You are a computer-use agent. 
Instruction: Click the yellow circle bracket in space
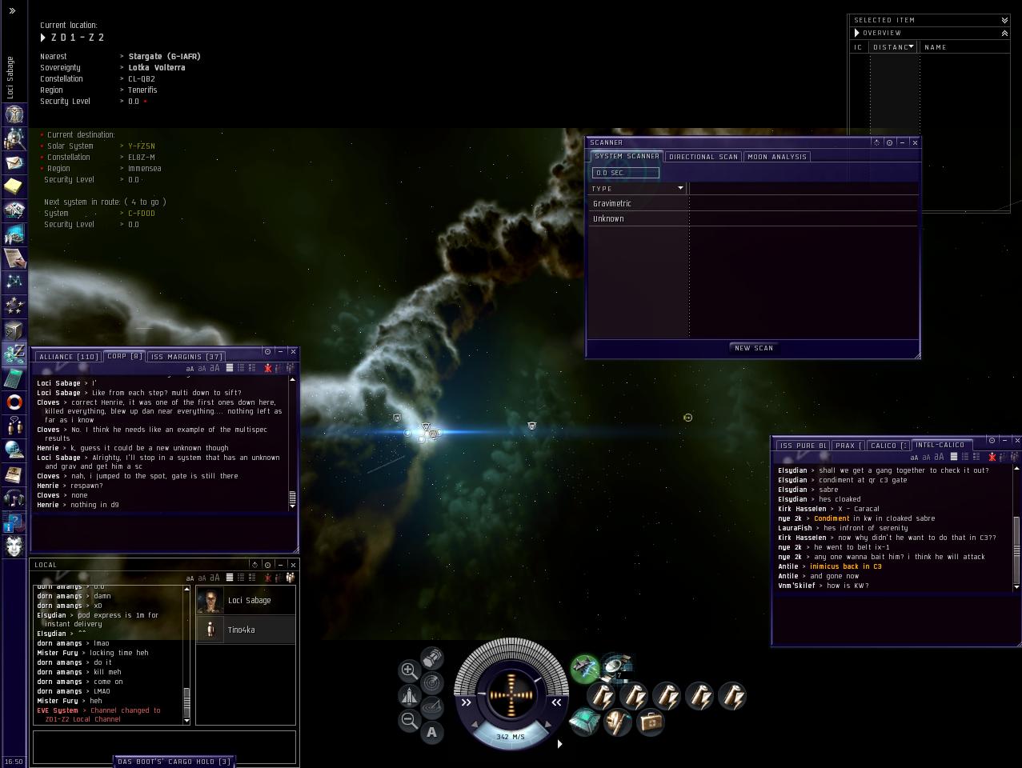[x=687, y=418]
